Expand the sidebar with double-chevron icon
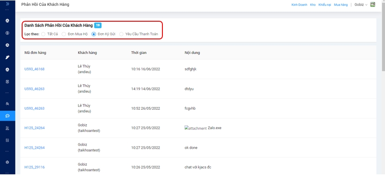385x177 pixels. point(7,4)
